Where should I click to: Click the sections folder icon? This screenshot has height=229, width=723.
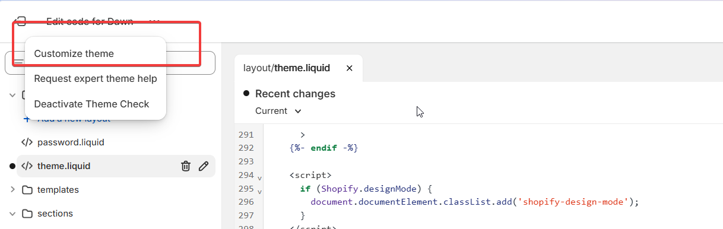click(x=27, y=214)
